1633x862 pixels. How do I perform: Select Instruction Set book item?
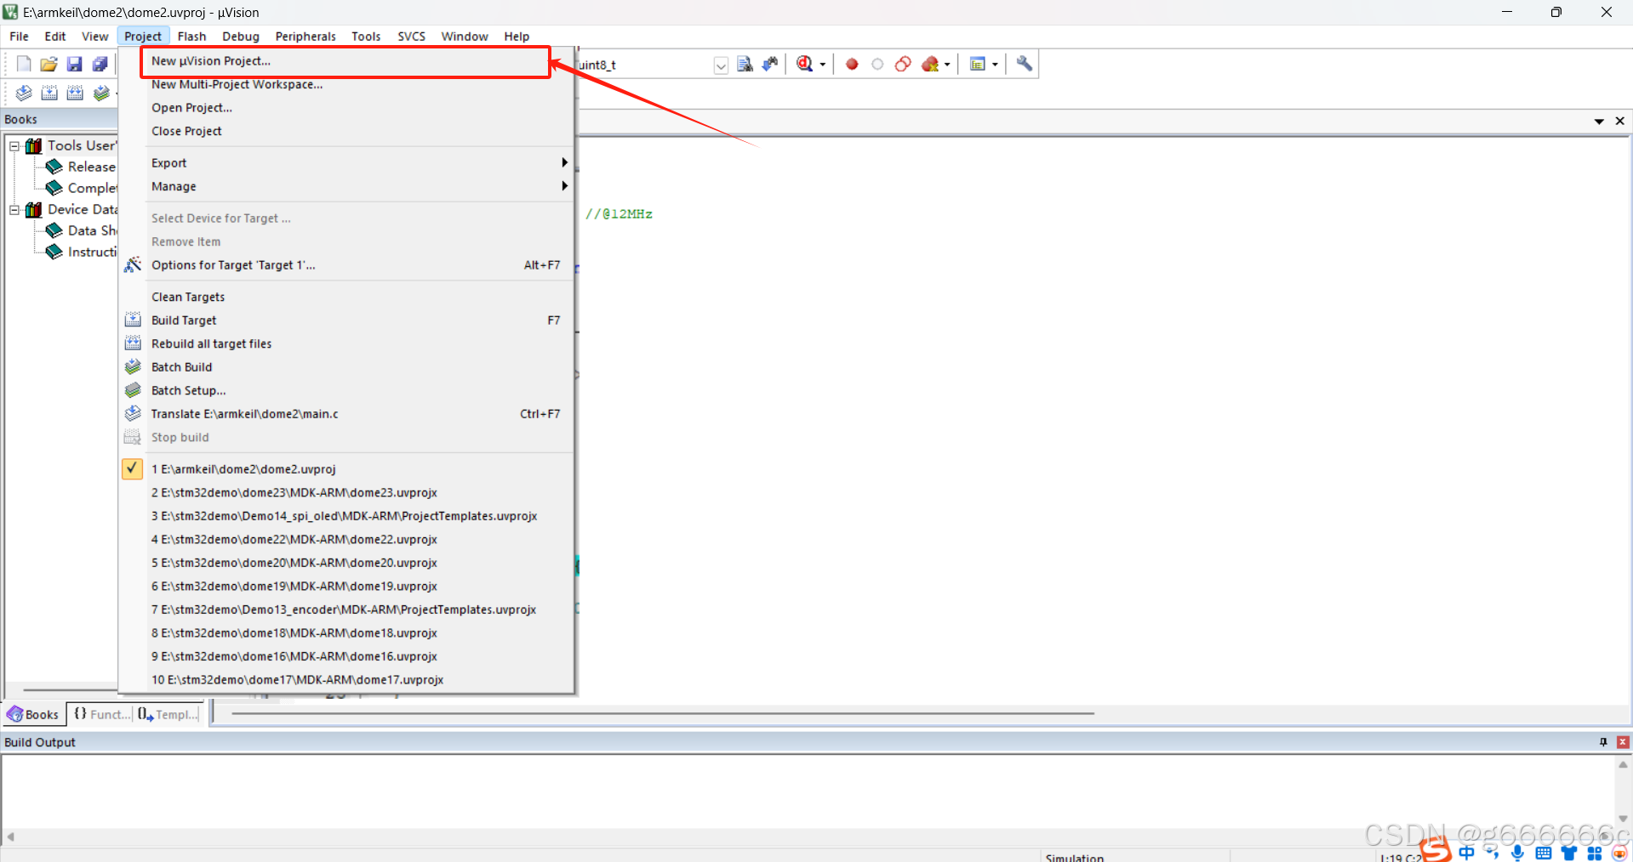(x=83, y=252)
